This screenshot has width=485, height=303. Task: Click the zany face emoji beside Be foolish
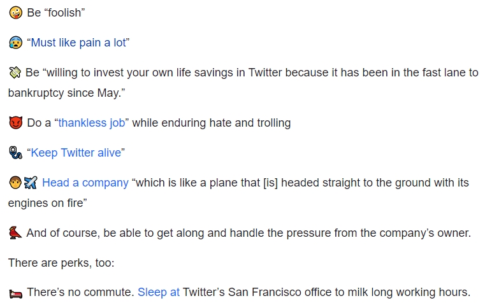pos(15,13)
